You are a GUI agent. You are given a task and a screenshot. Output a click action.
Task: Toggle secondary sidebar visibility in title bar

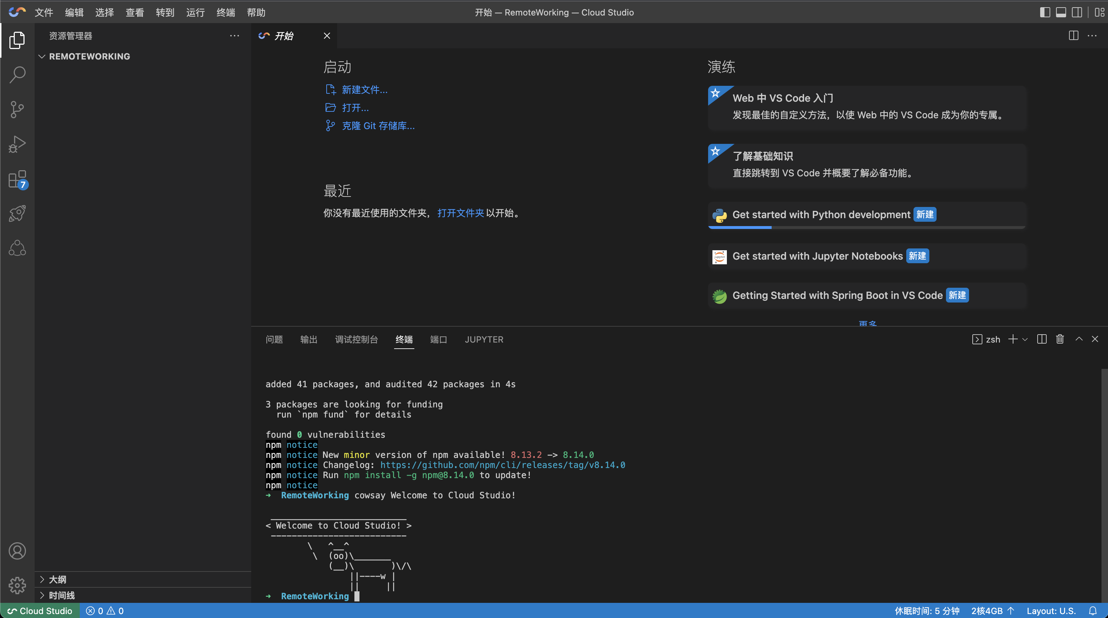click(x=1077, y=12)
